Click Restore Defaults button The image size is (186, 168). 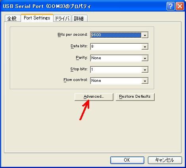[135, 97]
